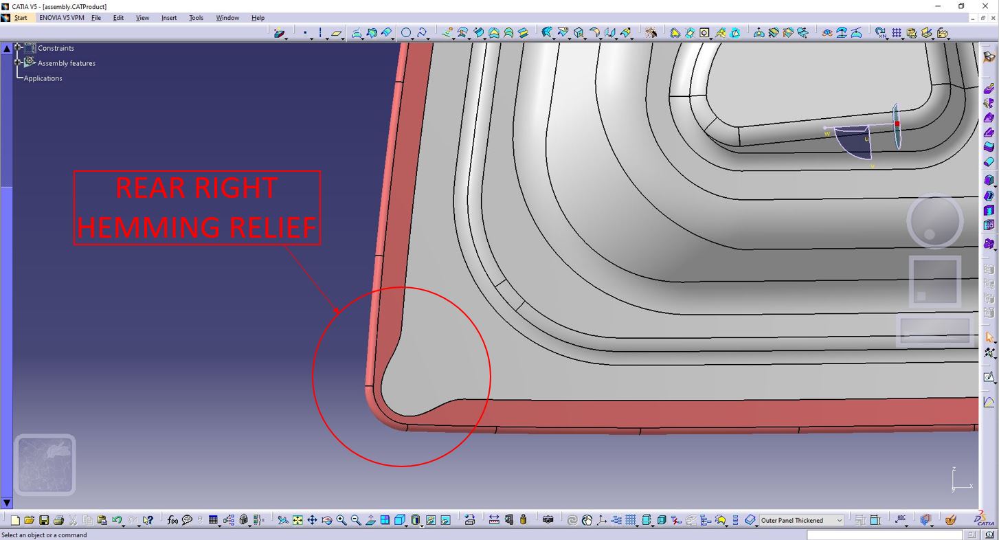Viewport: 999px width, 540px height.
Task: Click the Select arrow tool in right toolbar
Action: tap(989, 337)
